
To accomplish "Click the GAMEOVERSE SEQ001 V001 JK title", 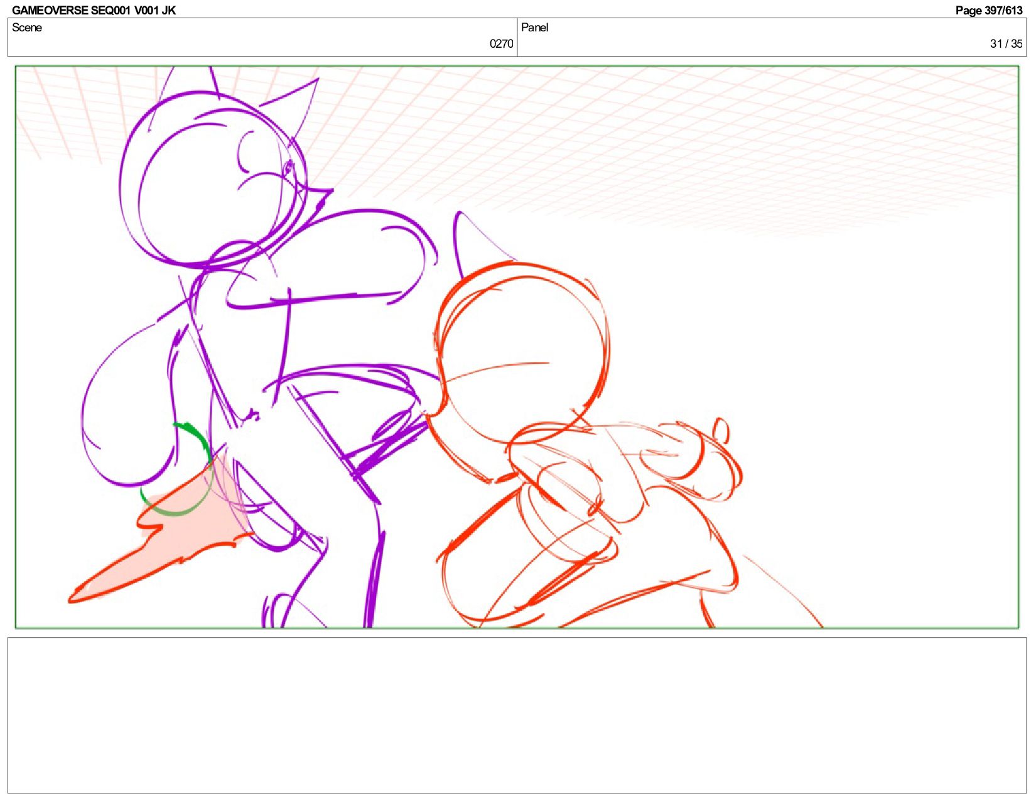I will 94,10.
